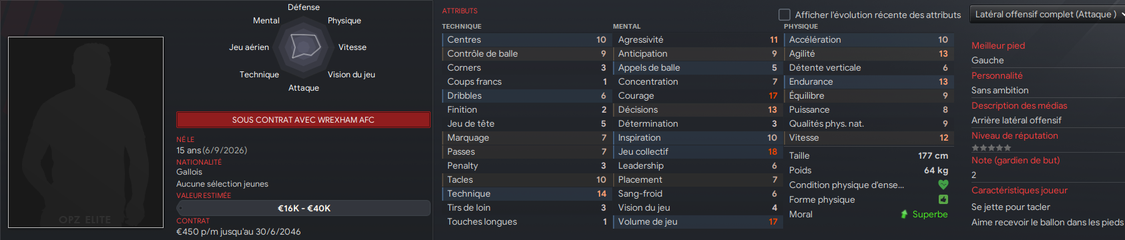Screen dimensions: 1125x240
Task: Select the Jeu collectif attribute row
Action: [x=697, y=152]
